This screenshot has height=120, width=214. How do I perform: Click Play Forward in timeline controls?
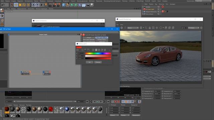click(98, 102)
